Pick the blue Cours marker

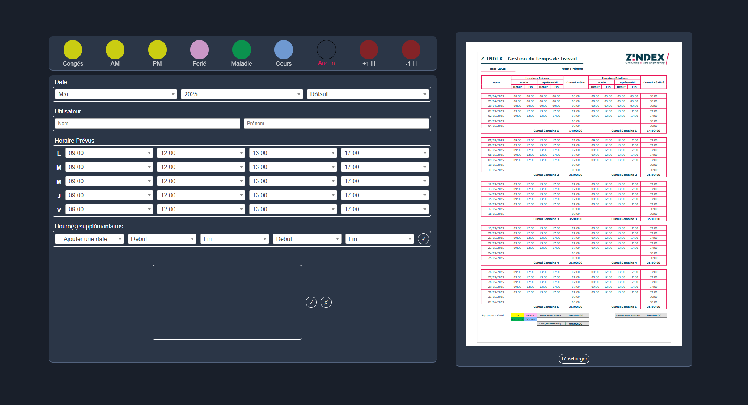pos(284,50)
